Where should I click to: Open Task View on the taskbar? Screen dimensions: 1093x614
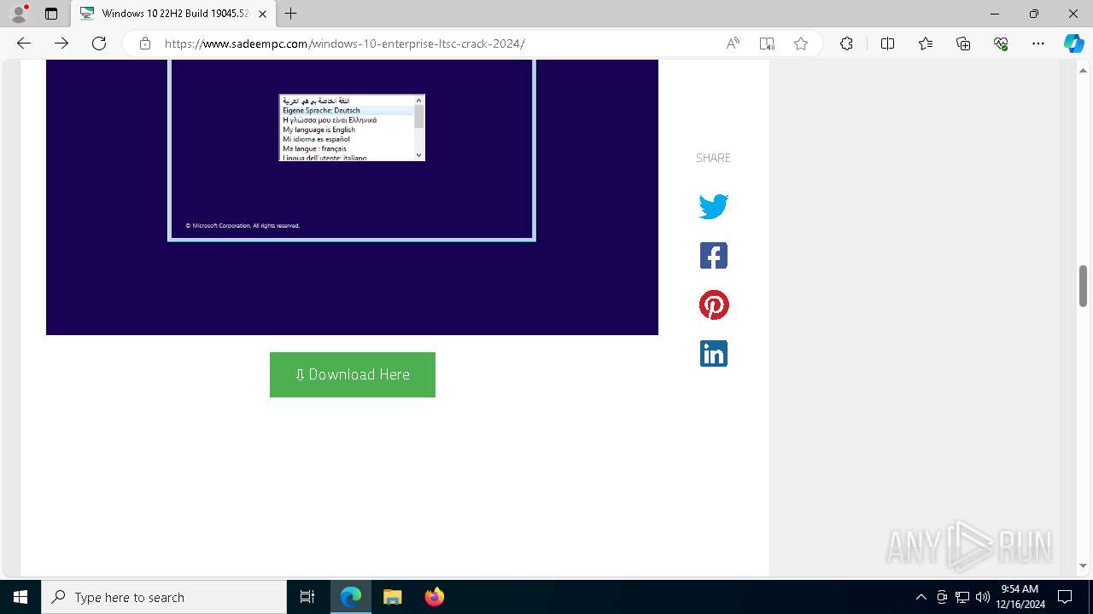point(307,597)
